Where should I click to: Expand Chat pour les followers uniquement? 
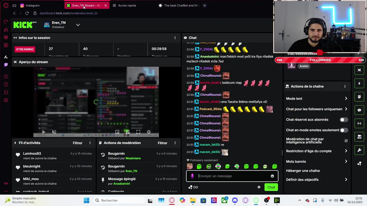click(x=317, y=109)
